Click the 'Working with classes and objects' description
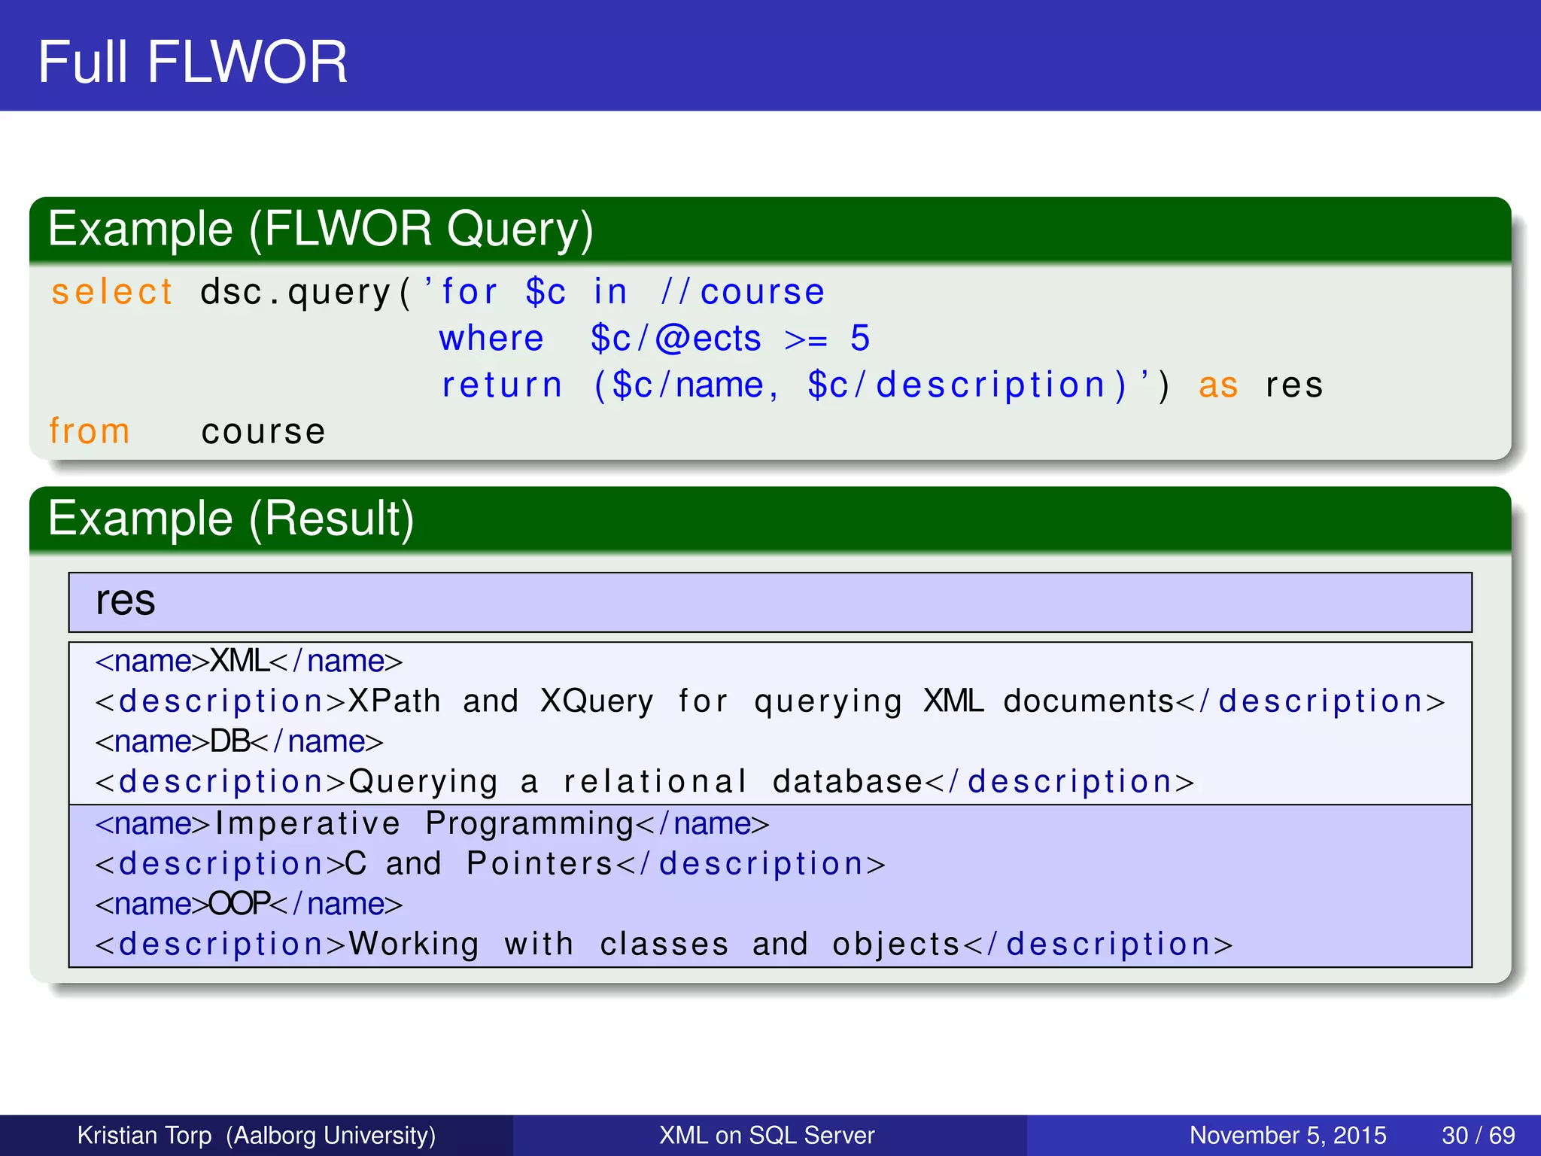The height and width of the screenshot is (1156, 1541). (x=664, y=945)
